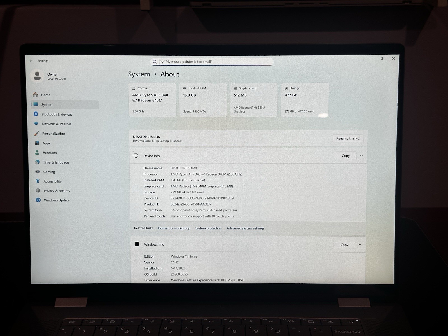Go to Accessibility settings
Image resolution: width=448 pixels, height=336 pixels.
tap(66, 181)
